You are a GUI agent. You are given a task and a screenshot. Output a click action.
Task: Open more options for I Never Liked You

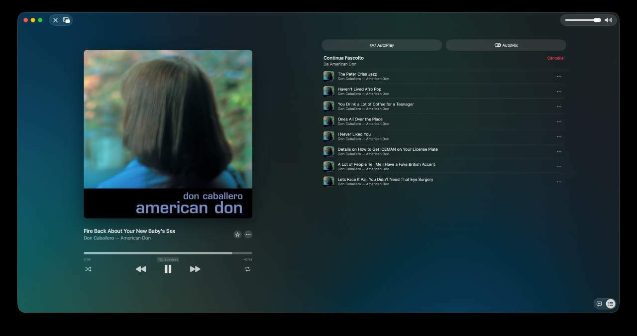click(x=559, y=136)
